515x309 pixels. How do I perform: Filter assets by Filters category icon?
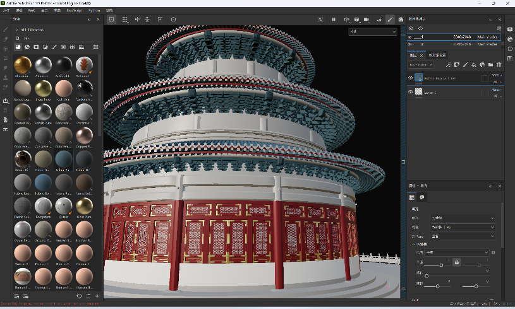(x=45, y=47)
